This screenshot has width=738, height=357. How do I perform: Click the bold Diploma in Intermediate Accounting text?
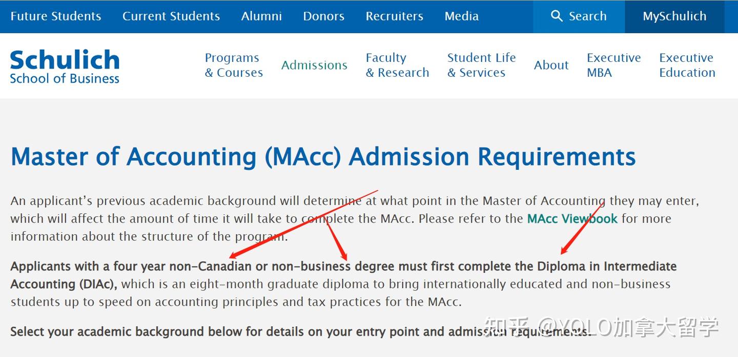pos(606,266)
